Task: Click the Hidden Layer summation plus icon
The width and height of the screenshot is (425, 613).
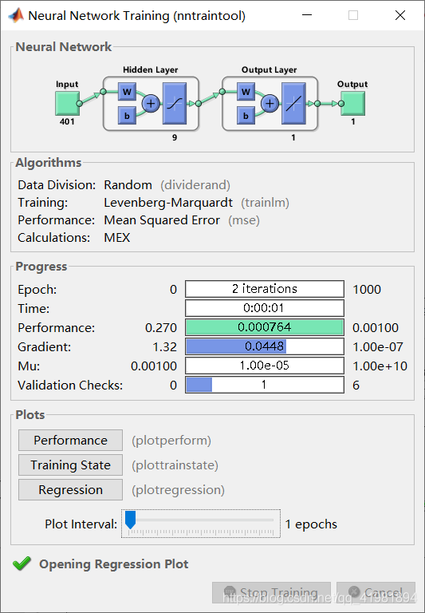Action: [151, 104]
